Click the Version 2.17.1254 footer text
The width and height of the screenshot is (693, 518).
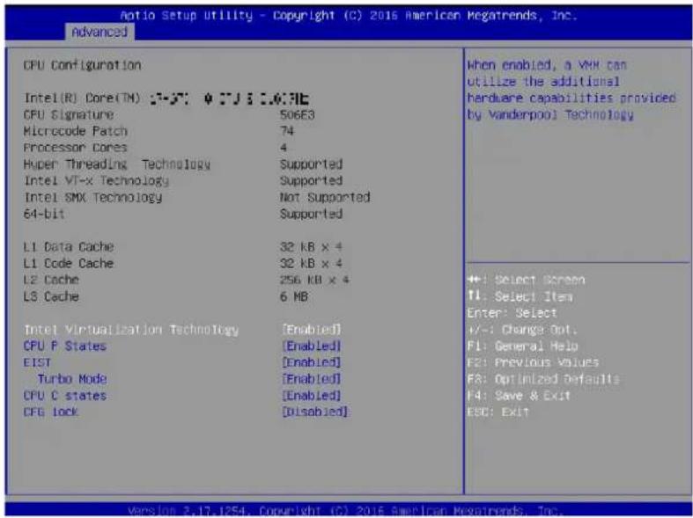coord(345,511)
